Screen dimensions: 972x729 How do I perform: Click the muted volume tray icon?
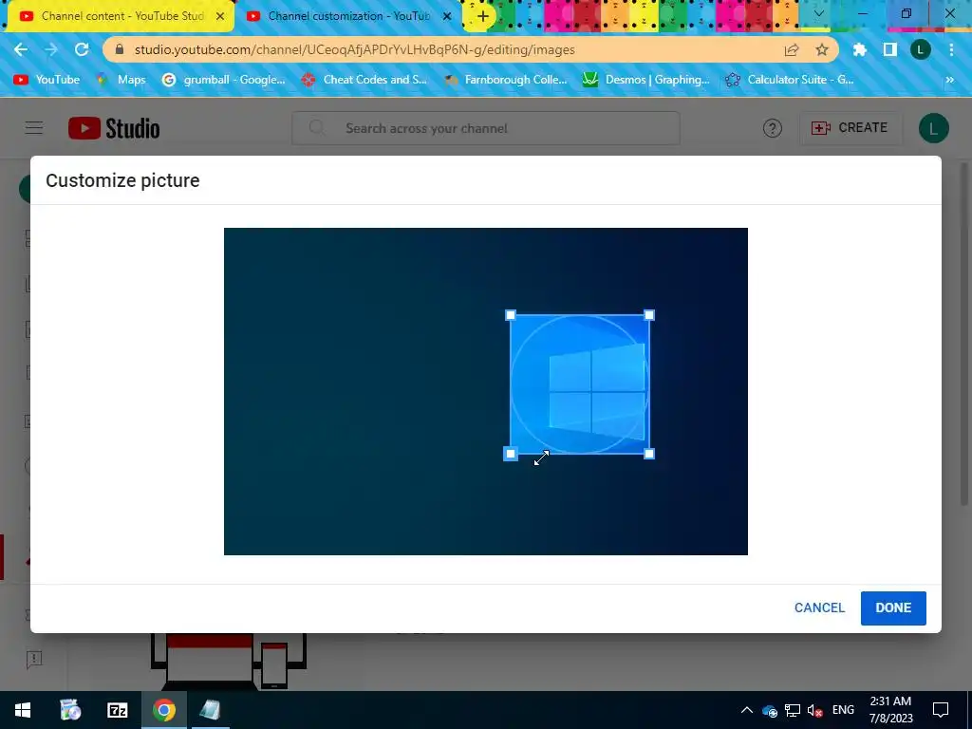814,710
